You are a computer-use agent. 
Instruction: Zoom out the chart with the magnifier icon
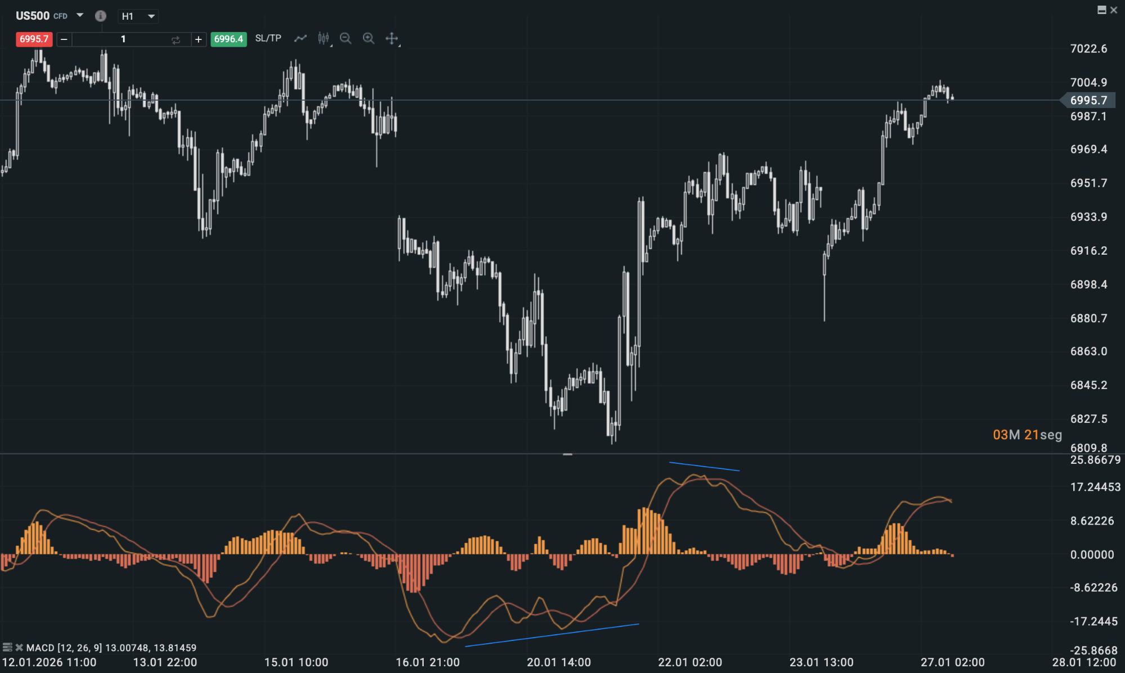pos(346,38)
